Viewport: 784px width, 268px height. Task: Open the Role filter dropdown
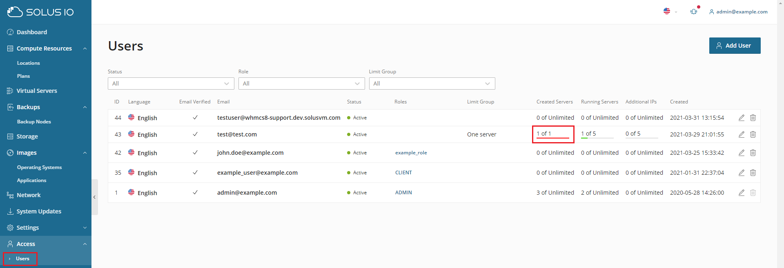[301, 83]
